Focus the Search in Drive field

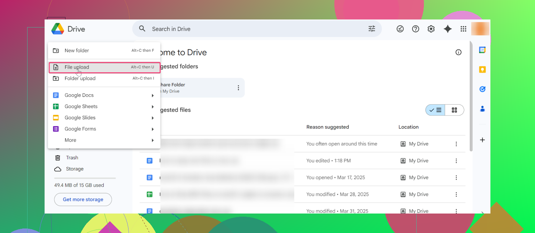pyautogui.click(x=257, y=29)
